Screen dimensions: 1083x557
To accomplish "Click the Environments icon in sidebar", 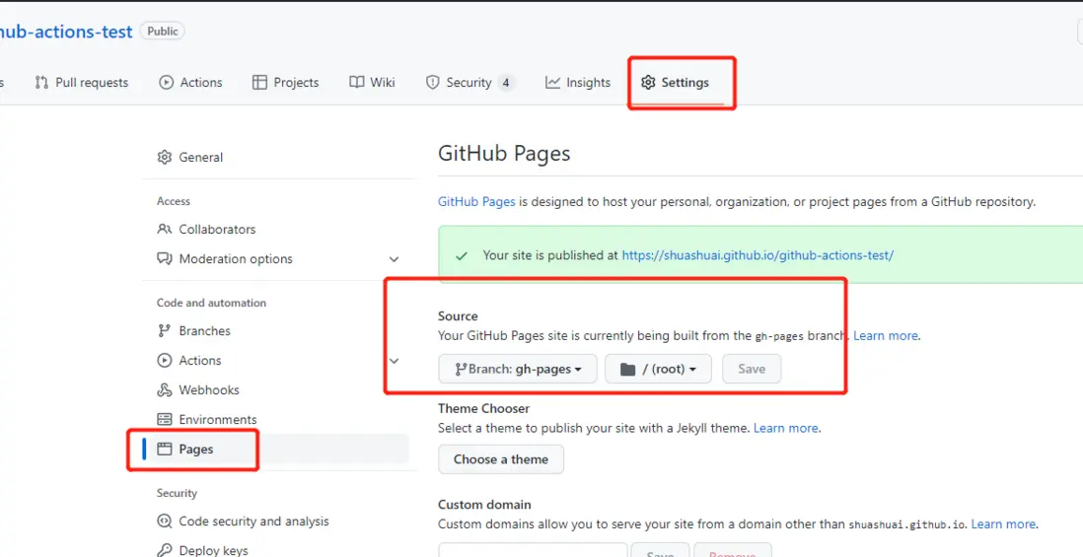I will tap(165, 420).
